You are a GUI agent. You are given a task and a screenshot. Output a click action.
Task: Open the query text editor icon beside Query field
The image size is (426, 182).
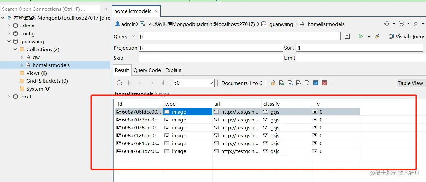(347, 37)
